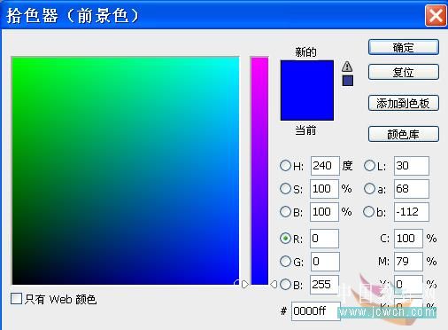This screenshot has width=448, height=330.
Task: Select the Lab b radio button
Action: point(369,211)
